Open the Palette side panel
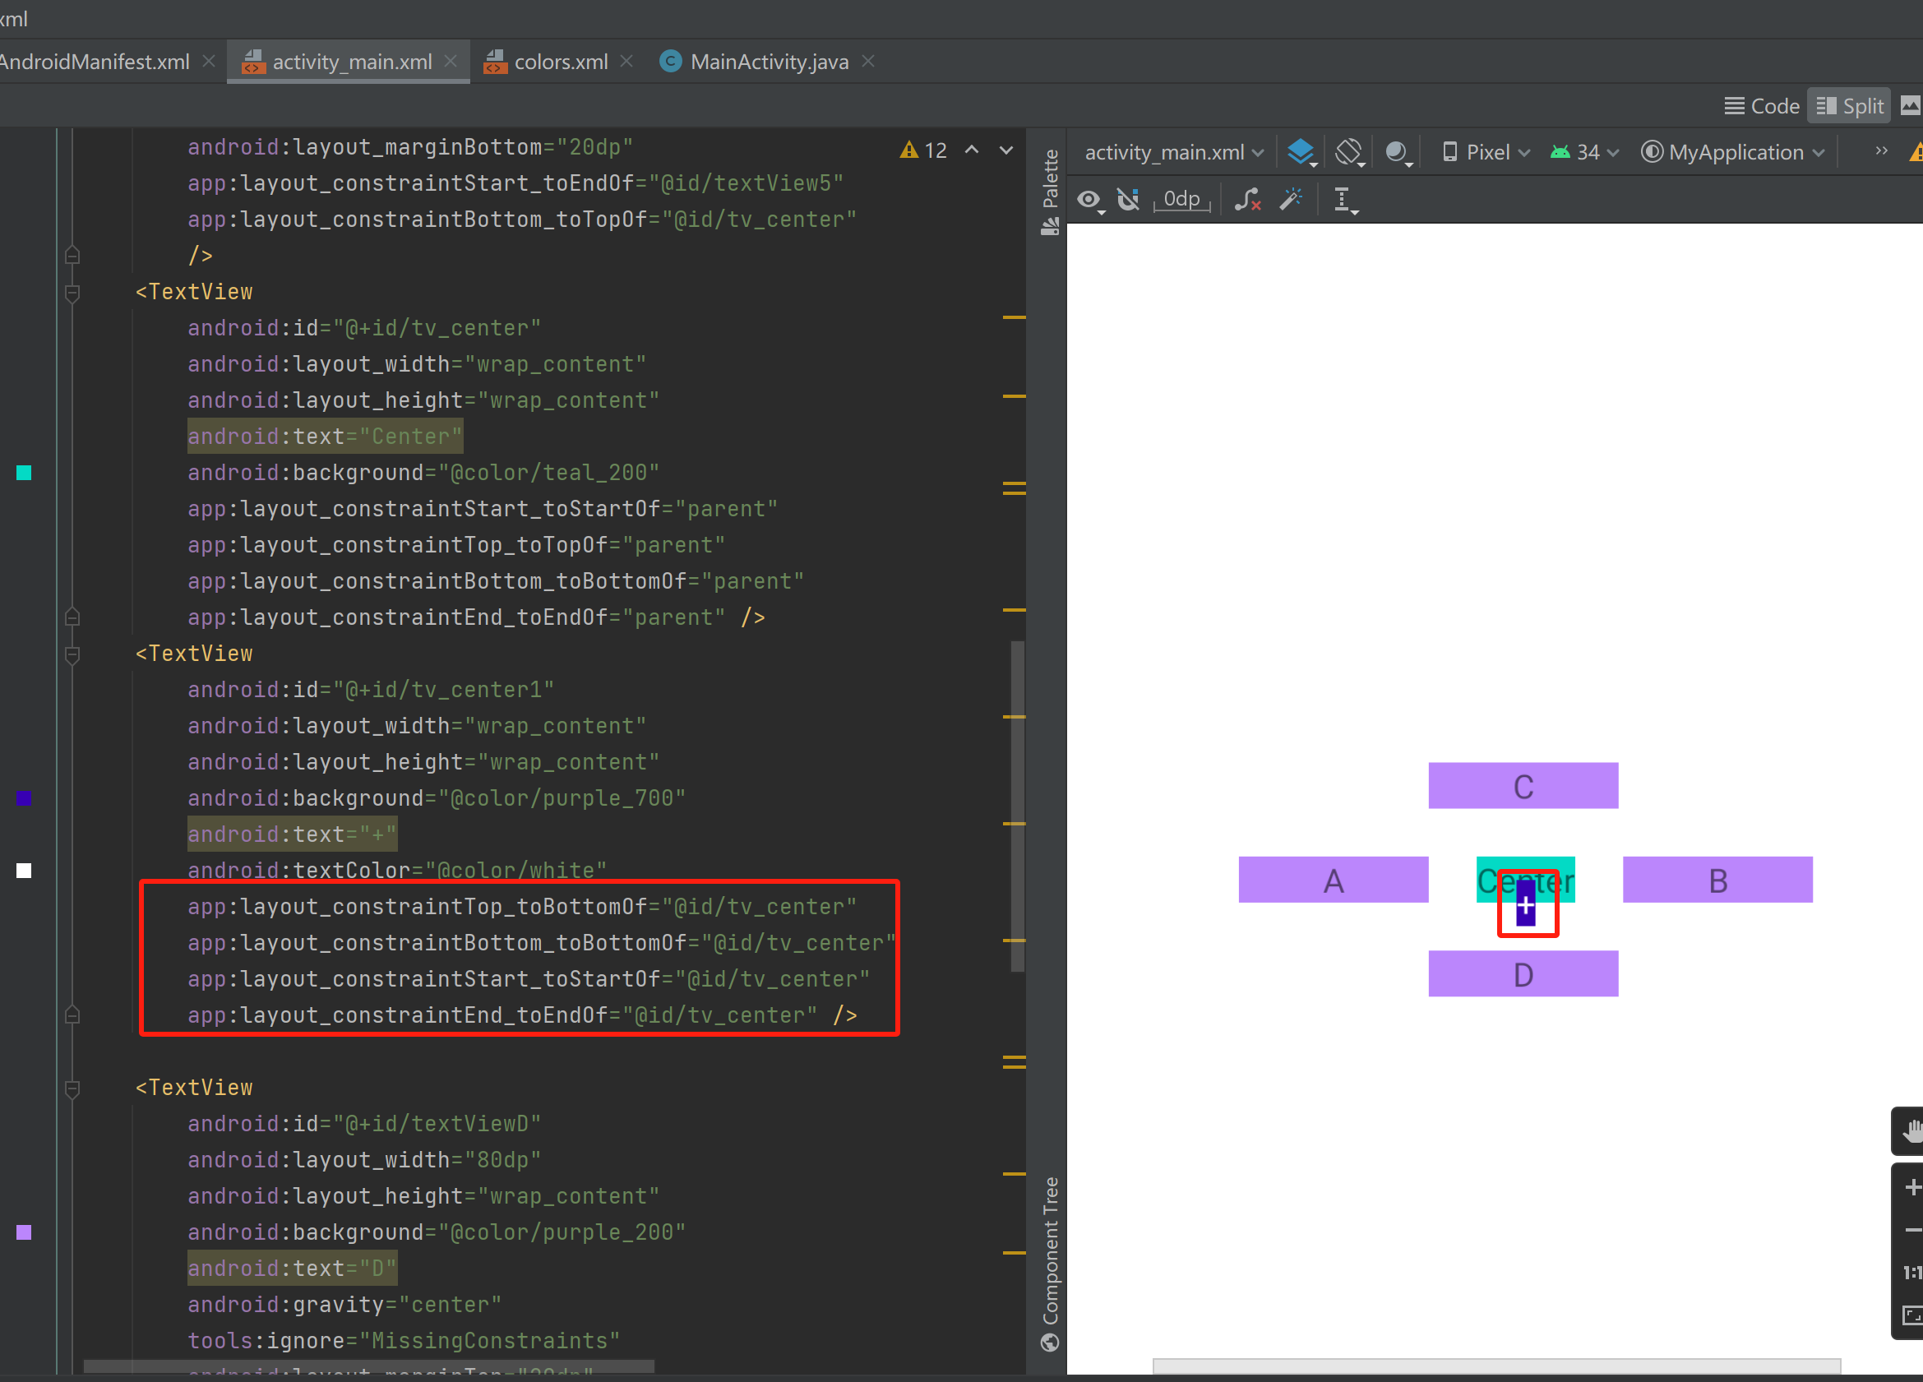 coord(1050,191)
